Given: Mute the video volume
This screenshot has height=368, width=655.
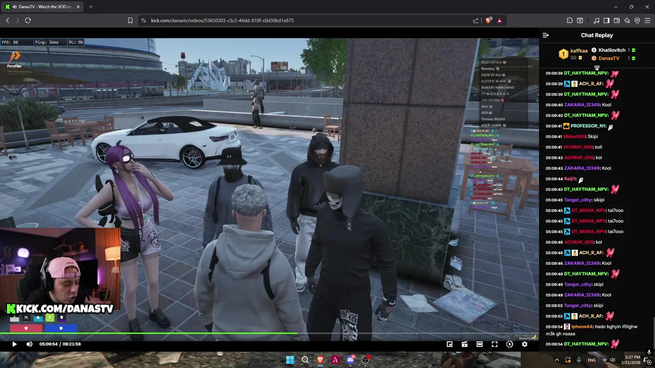Looking at the screenshot, I should pos(29,344).
